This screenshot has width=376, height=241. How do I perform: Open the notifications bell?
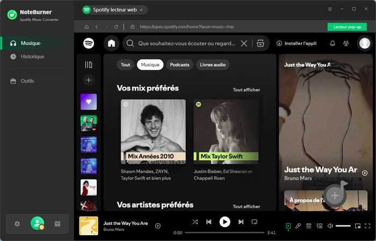(332, 43)
